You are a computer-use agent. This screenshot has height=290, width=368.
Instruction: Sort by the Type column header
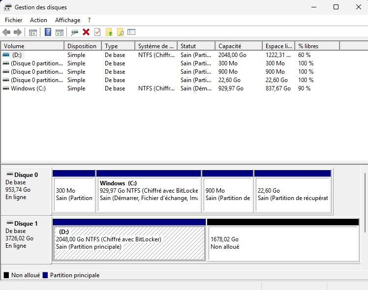(118, 46)
